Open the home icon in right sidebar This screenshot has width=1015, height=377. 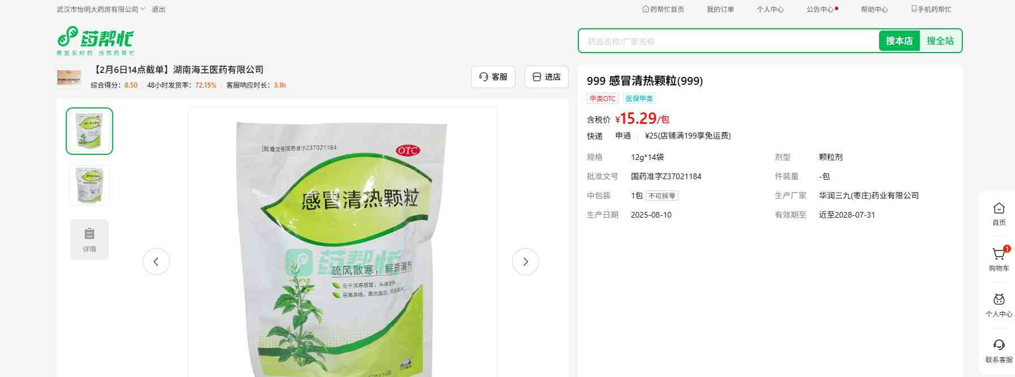[999, 208]
